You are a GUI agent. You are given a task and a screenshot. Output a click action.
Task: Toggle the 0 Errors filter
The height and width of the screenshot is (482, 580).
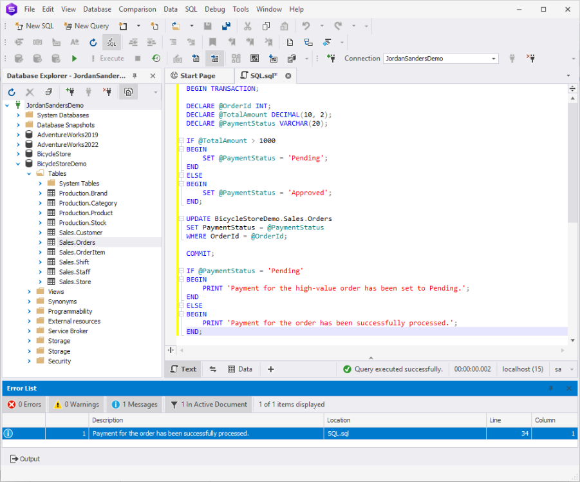point(24,405)
